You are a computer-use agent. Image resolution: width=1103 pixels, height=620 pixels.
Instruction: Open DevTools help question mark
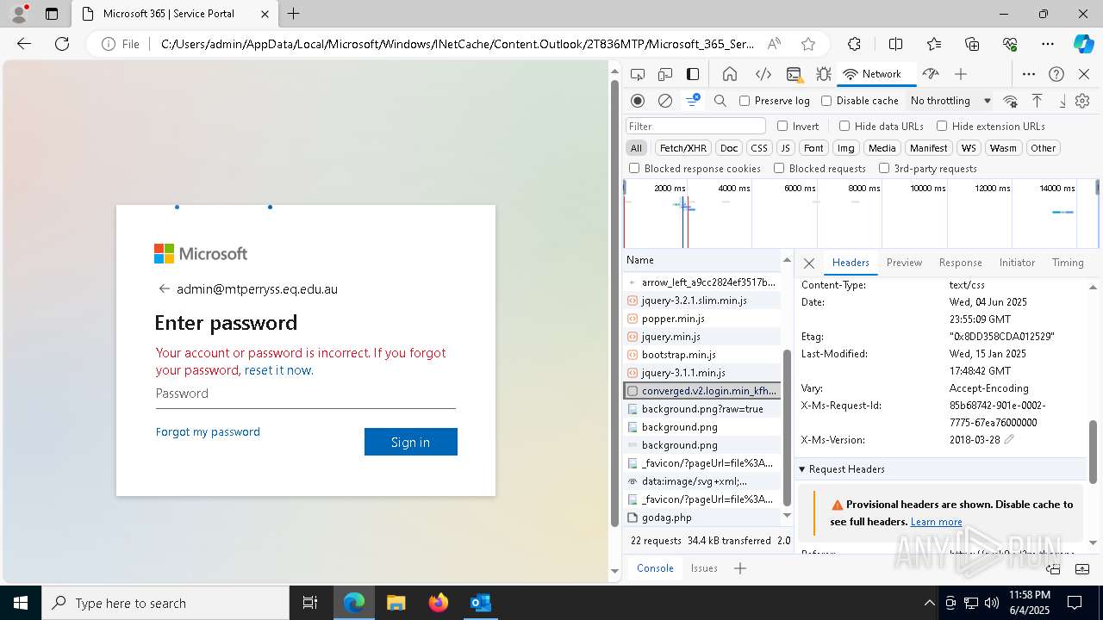[1056, 74]
